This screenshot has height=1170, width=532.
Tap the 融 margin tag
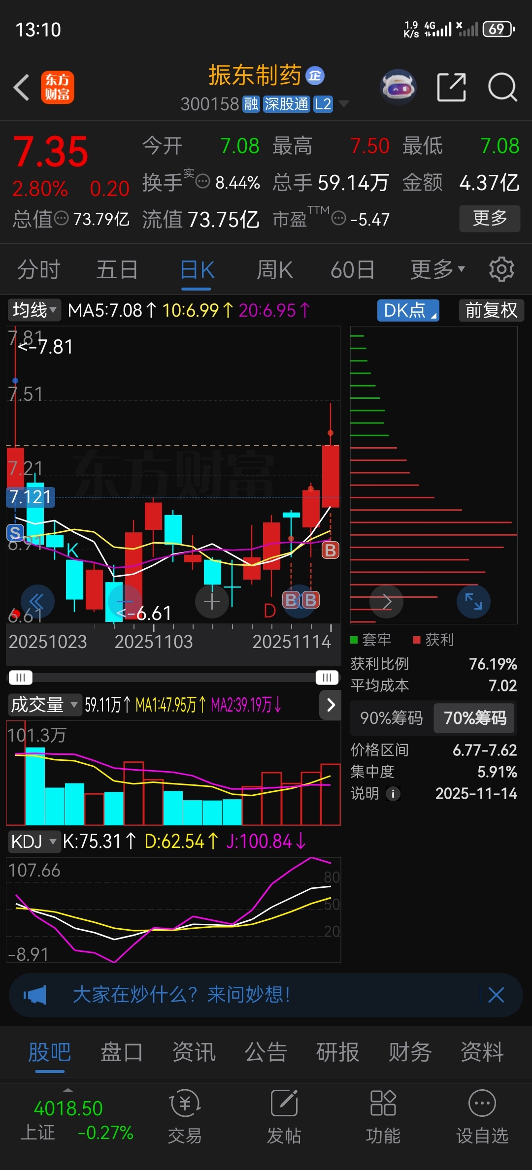coord(251,104)
